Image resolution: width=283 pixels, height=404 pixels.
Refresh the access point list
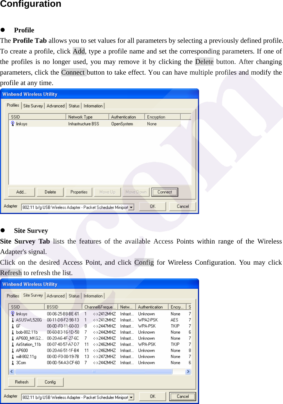[21, 382]
